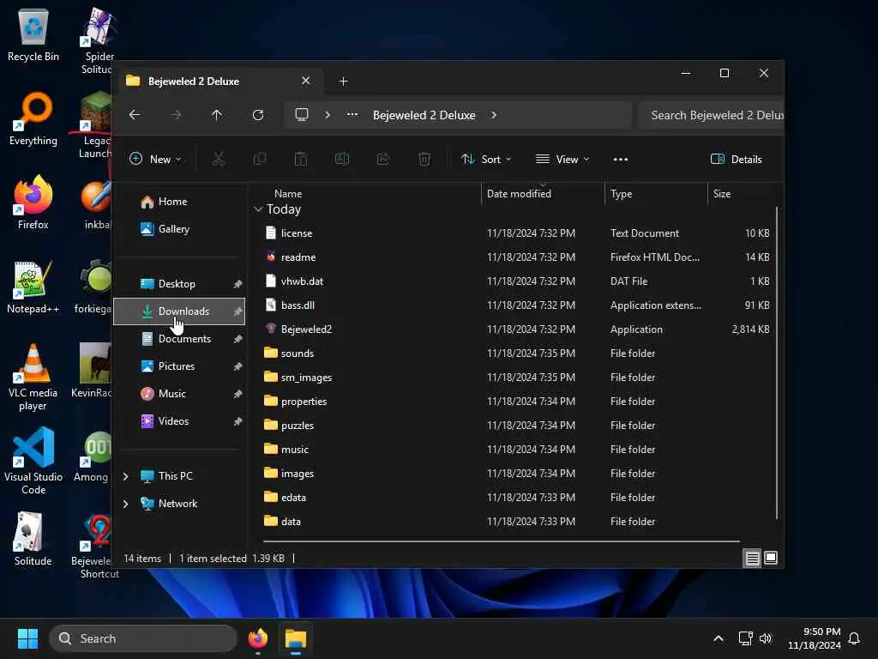Go back with the left arrow
Viewport: 878px width, 659px height.
135,115
